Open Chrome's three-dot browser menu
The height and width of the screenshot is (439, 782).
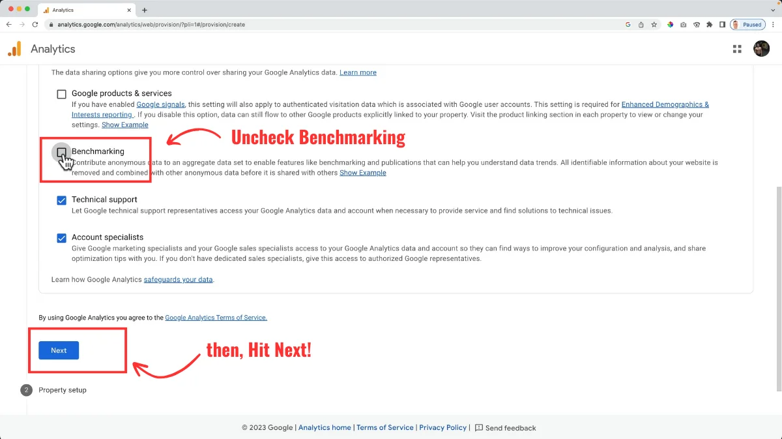[x=773, y=24]
